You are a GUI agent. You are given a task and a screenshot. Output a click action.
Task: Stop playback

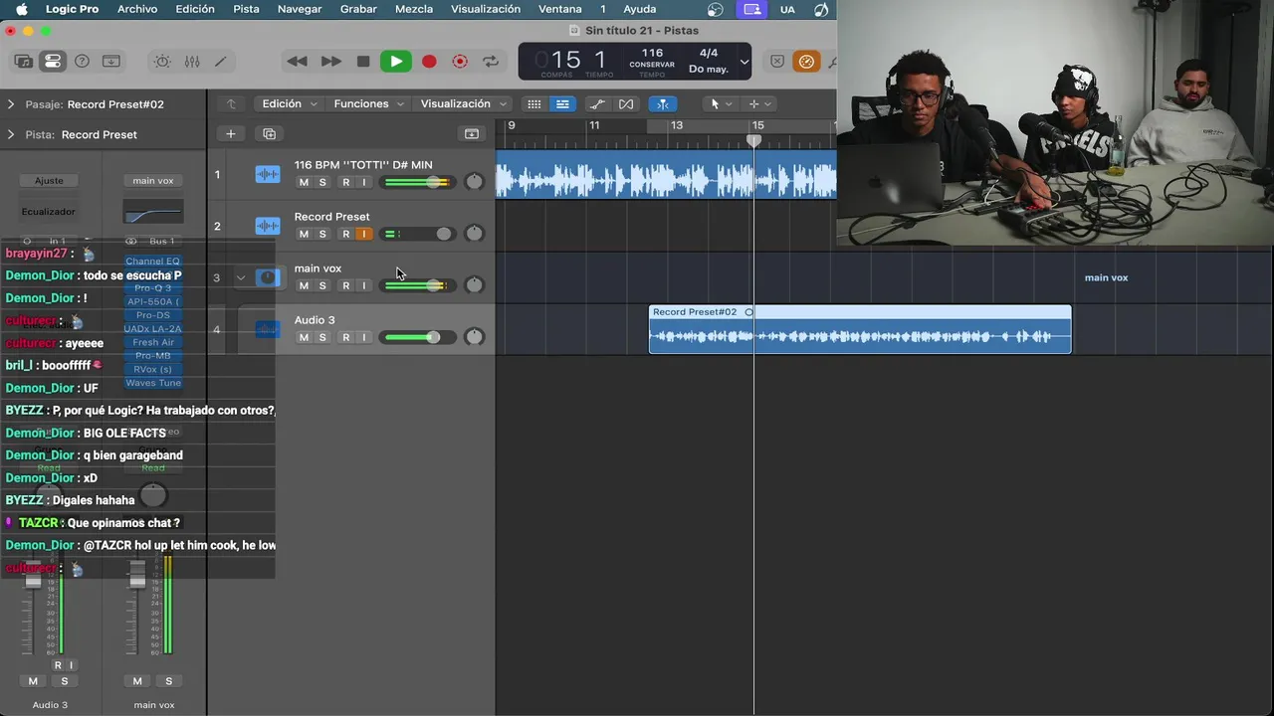point(363,62)
